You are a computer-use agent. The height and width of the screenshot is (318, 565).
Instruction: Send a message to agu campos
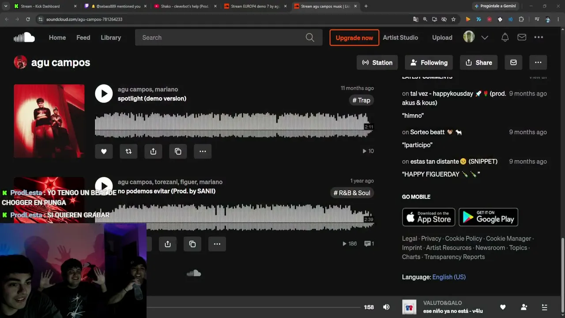[513, 63]
